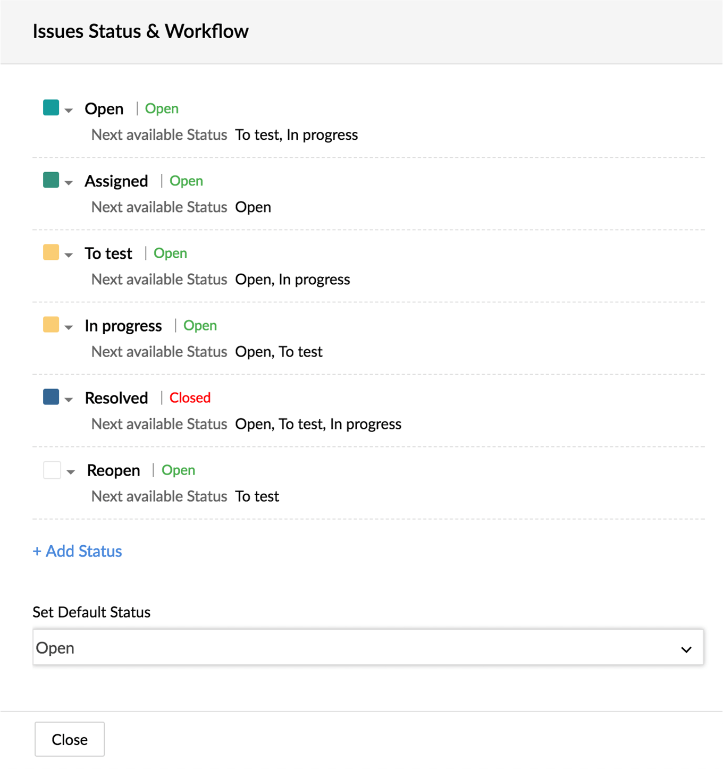The width and height of the screenshot is (723, 770).
Task: Click the green color swatch for Assigned status
Action: (x=51, y=180)
